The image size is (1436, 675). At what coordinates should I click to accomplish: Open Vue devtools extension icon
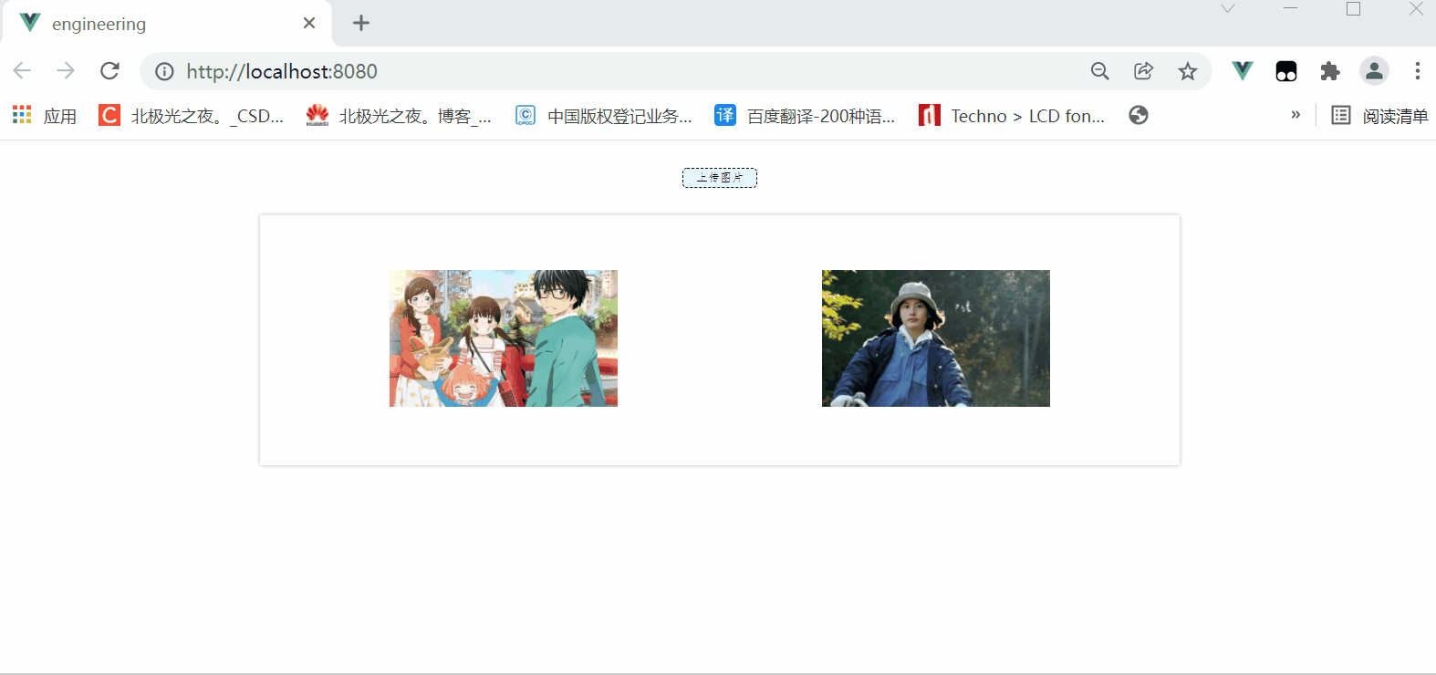click(x=1243, y=71)
